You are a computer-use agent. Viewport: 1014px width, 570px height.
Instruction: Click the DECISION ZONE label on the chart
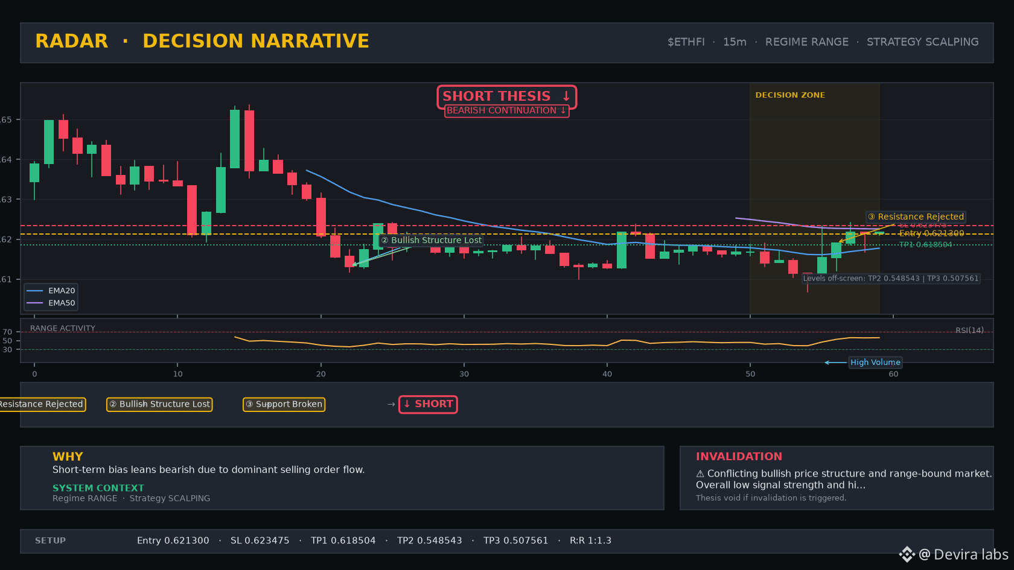[x=790, y=95]
